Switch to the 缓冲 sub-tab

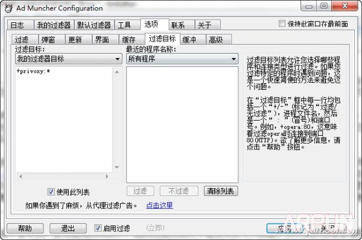[192, 39]
